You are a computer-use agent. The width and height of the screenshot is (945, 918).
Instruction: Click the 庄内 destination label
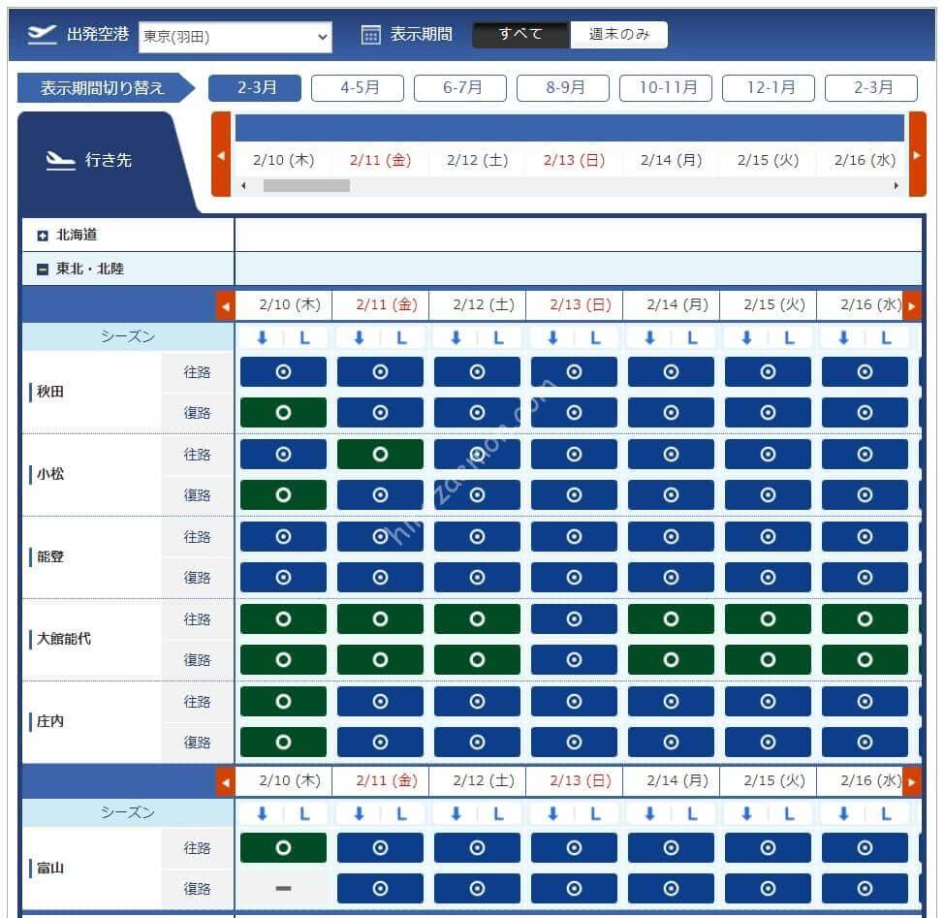(50, 721)
